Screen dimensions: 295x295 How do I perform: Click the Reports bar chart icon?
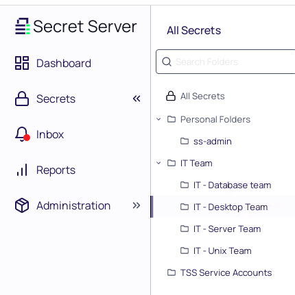click(22, 170)
